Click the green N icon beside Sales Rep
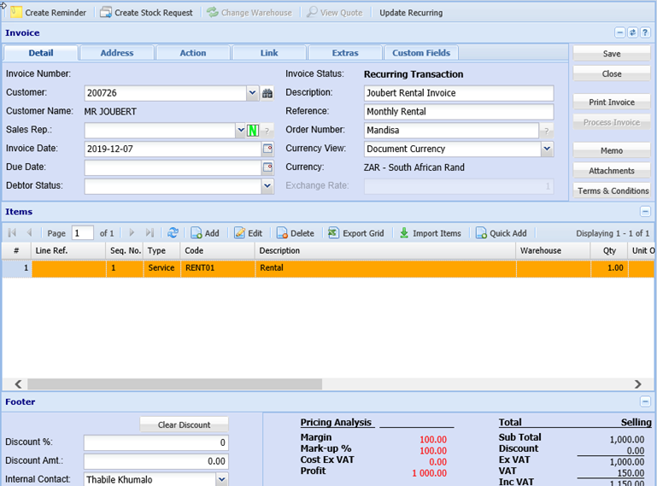Viewport: 657px width, 486px height. tap(253, 130)
